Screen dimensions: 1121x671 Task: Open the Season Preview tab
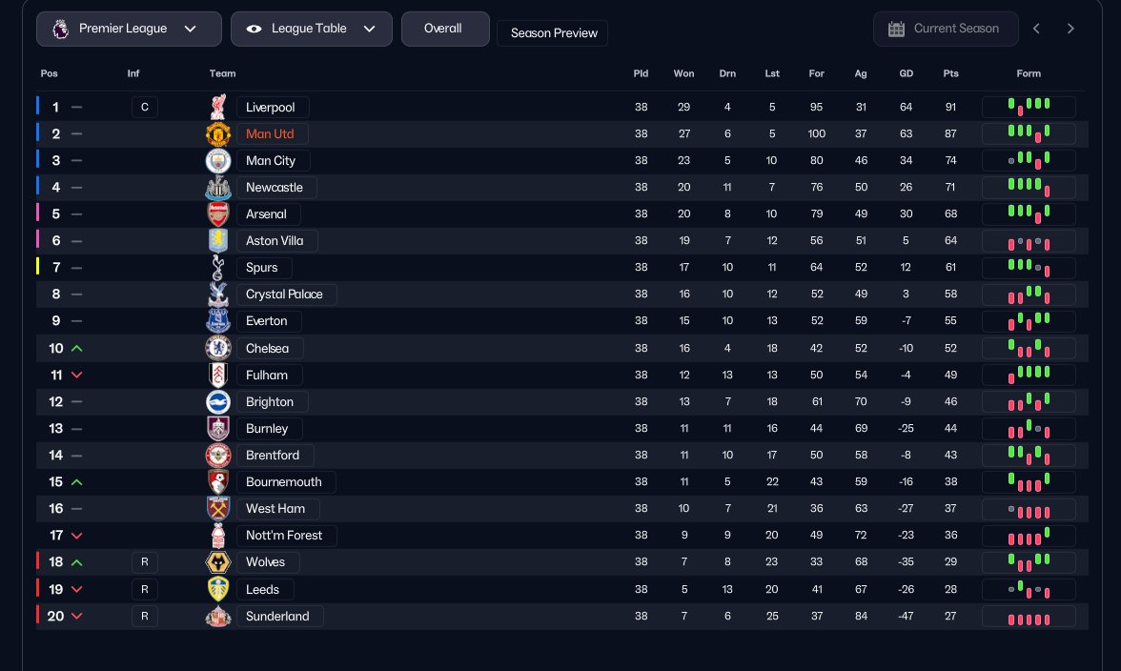[553, 33]
